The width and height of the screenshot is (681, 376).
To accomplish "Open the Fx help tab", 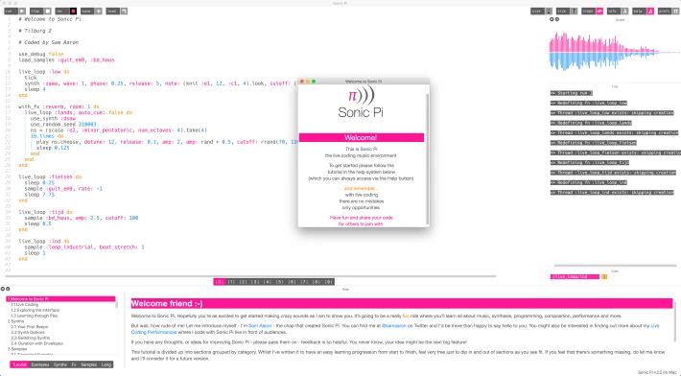I will click(x=74, y=364).
